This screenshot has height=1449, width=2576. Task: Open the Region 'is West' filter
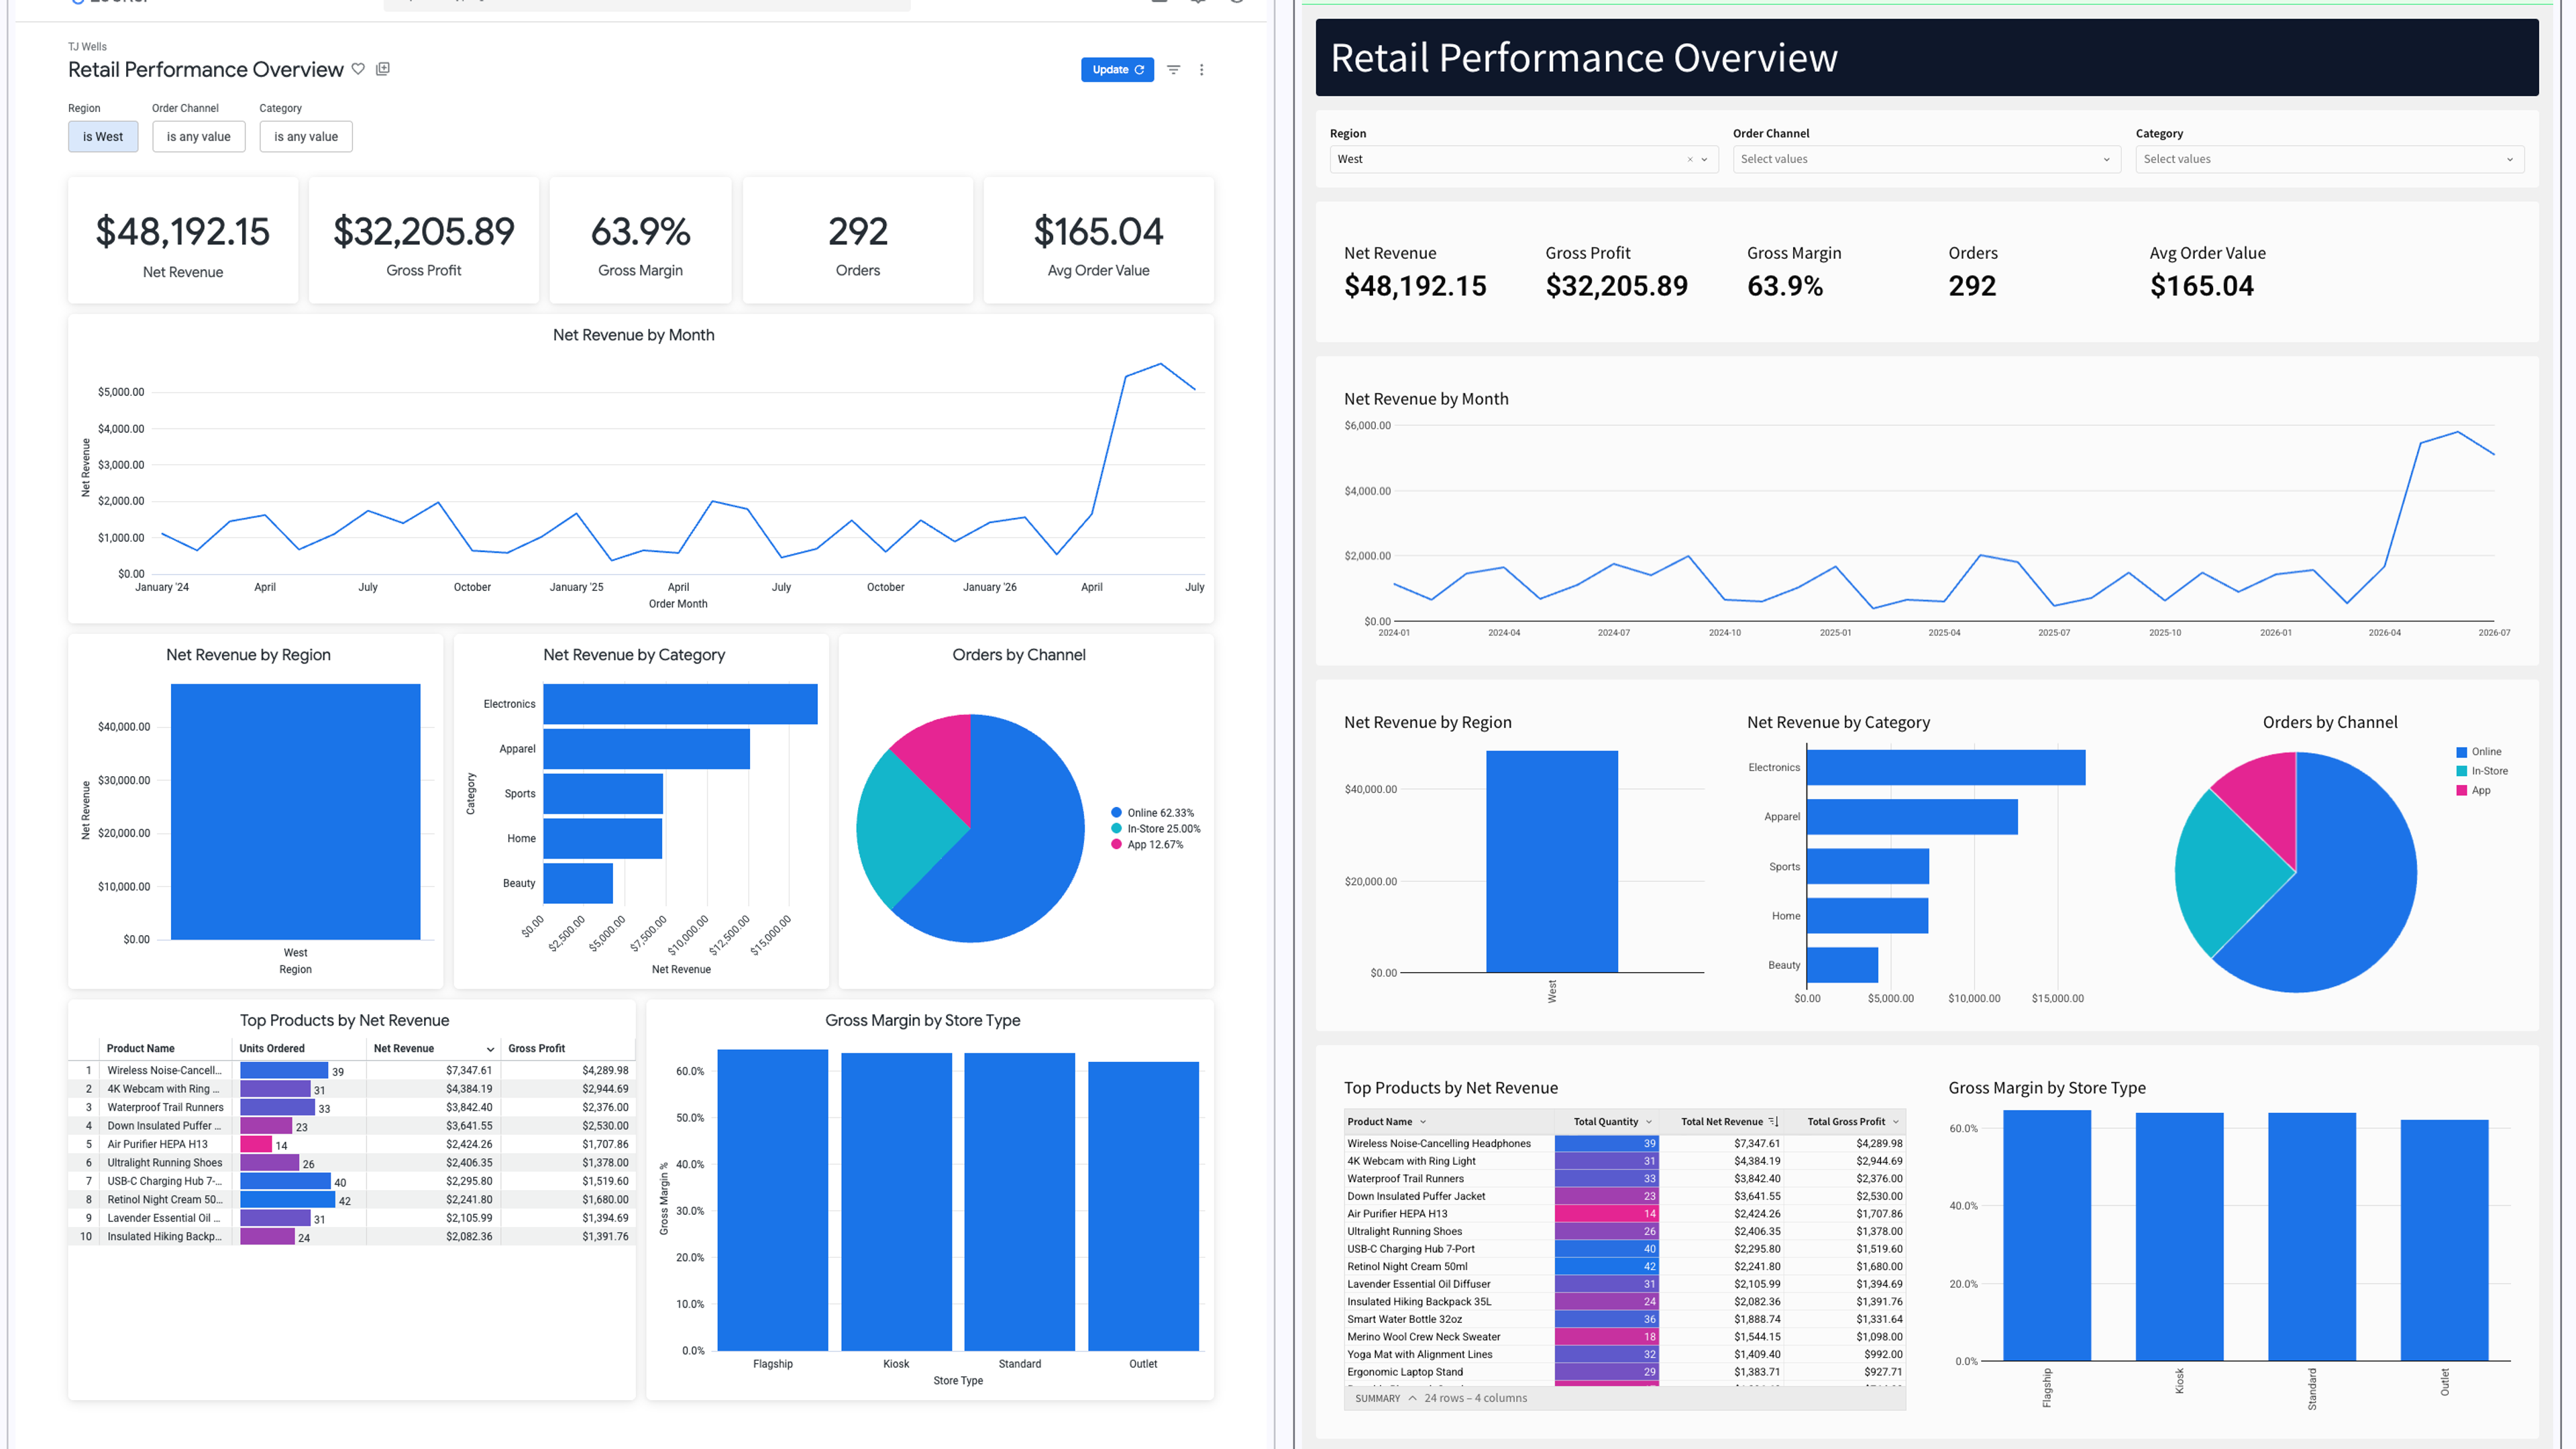click(103, 137)
